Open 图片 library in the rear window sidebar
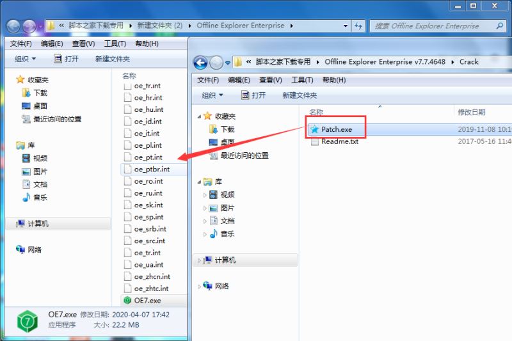 (x=40, y=171)
